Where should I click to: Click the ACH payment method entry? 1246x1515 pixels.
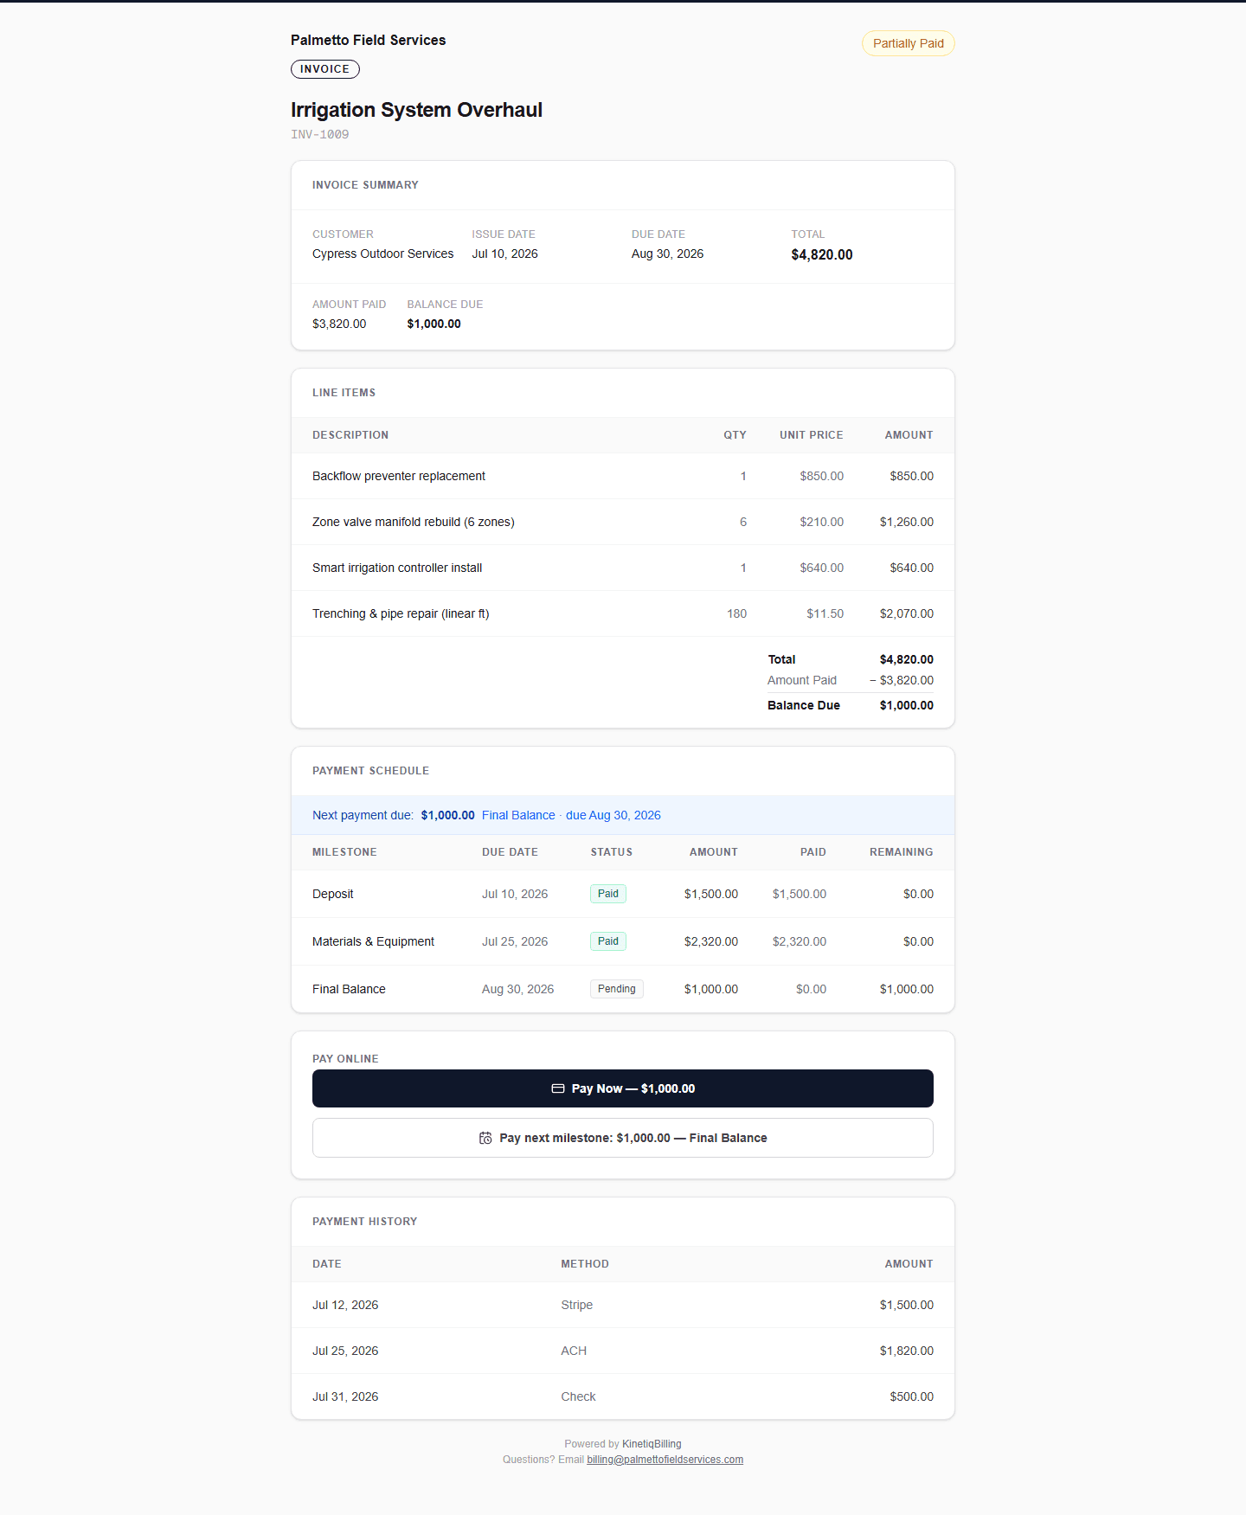pos(574,1351)
